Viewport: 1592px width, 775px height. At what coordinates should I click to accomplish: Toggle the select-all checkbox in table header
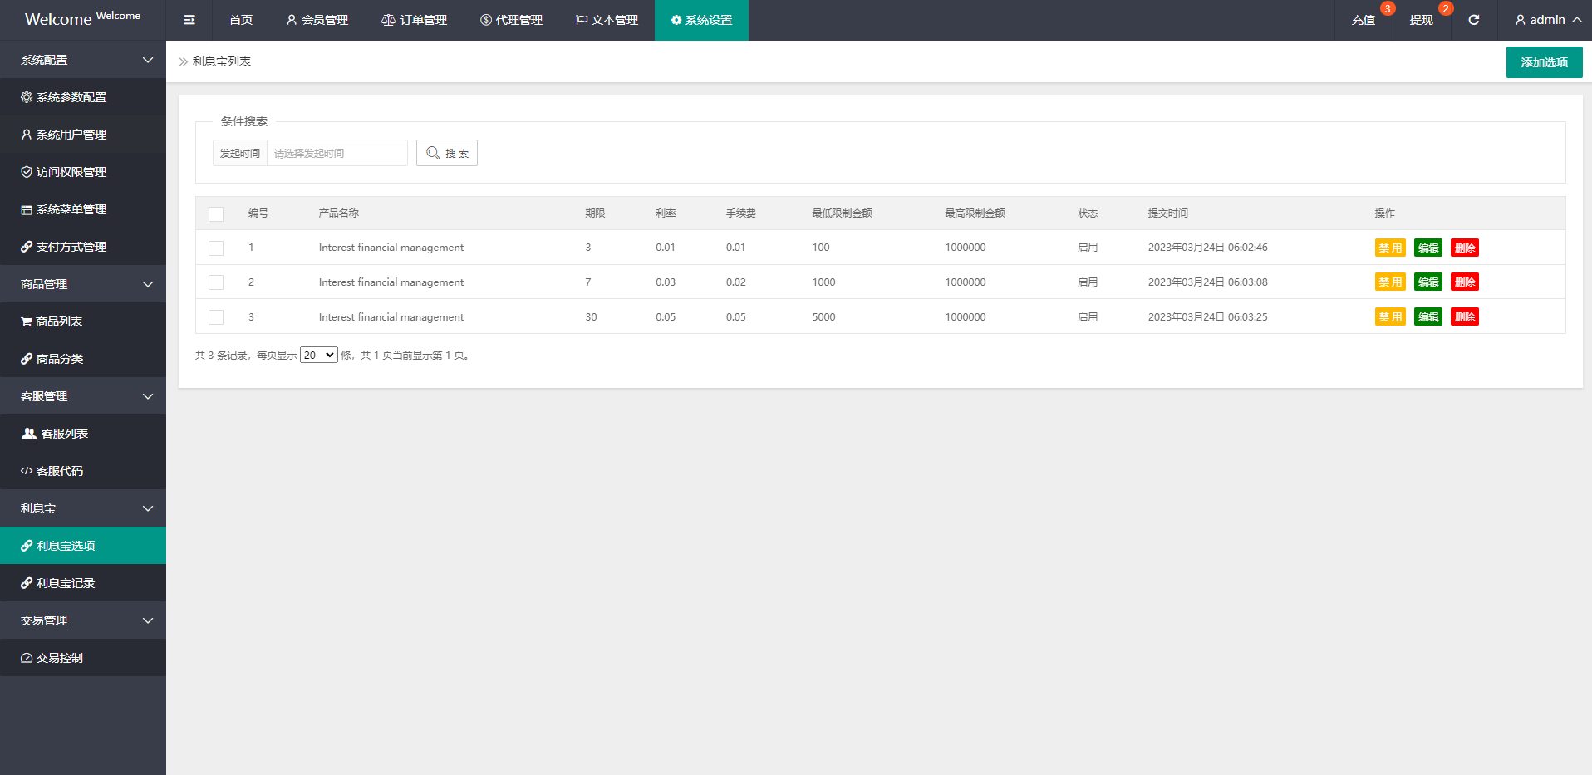(216, 213)
